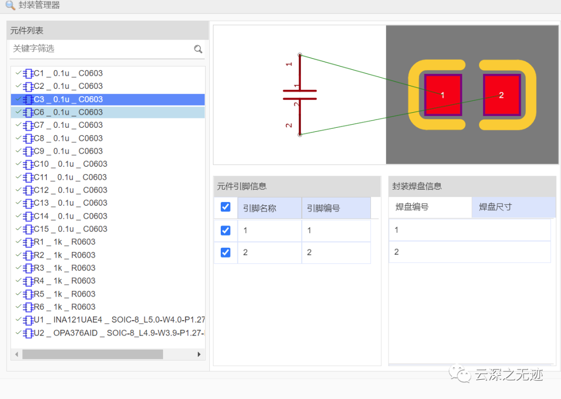Uncheck the select-all checkbox in 元件引脚信息 header
Screen dimensions: 561x399
225,206
